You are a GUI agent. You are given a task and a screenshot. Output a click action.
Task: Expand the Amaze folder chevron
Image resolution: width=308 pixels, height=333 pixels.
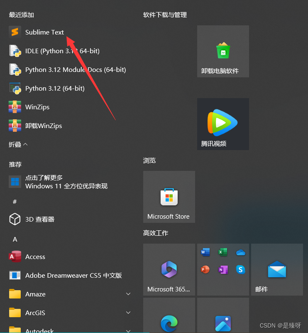128,294
